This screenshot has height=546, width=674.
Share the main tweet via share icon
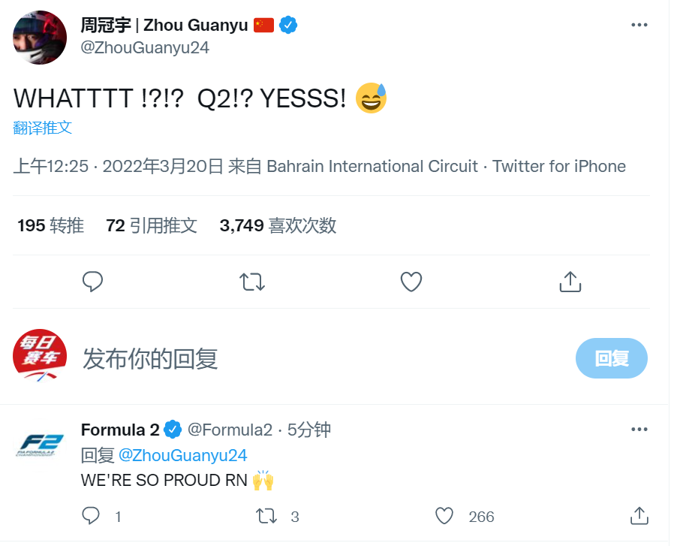coord(570,282)
